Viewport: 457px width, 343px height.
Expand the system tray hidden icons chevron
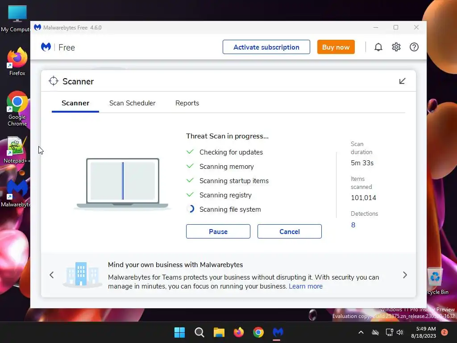click(x=361, y=332)
